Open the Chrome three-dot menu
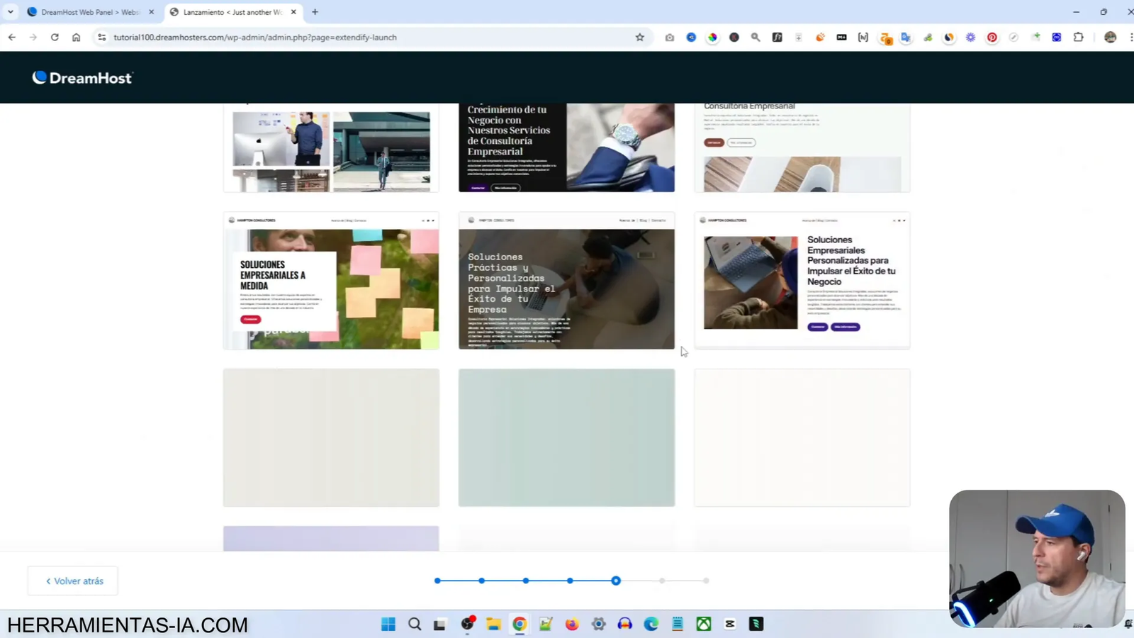Screen dimensions: 1134x638 tap(1127, 37)
